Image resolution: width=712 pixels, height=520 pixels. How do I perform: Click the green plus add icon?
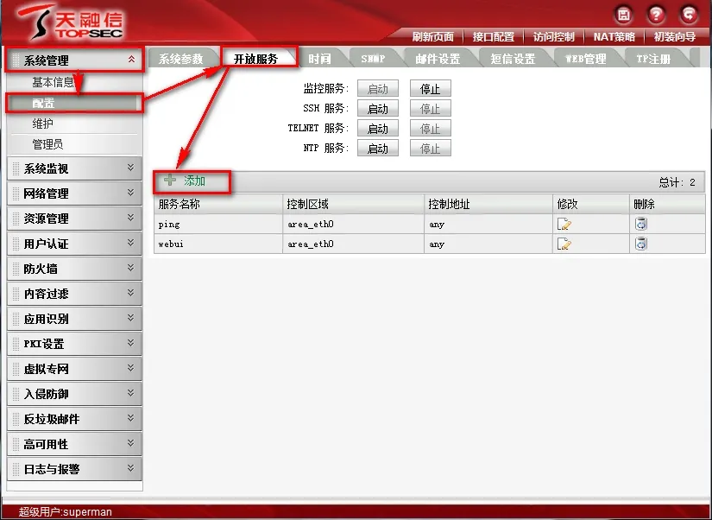tap(170, 181)
